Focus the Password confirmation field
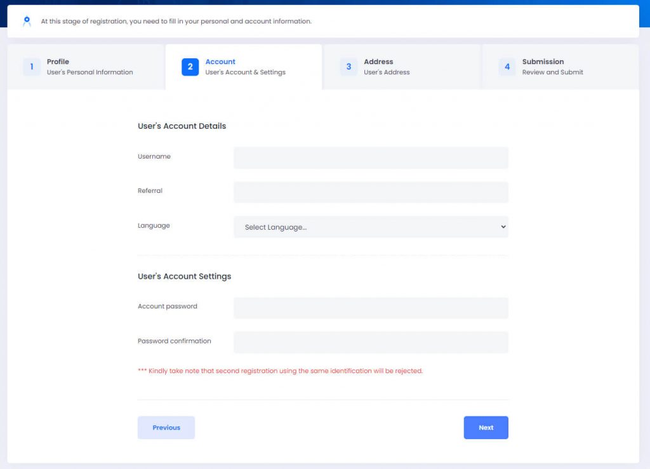 [x=371, y=342]
